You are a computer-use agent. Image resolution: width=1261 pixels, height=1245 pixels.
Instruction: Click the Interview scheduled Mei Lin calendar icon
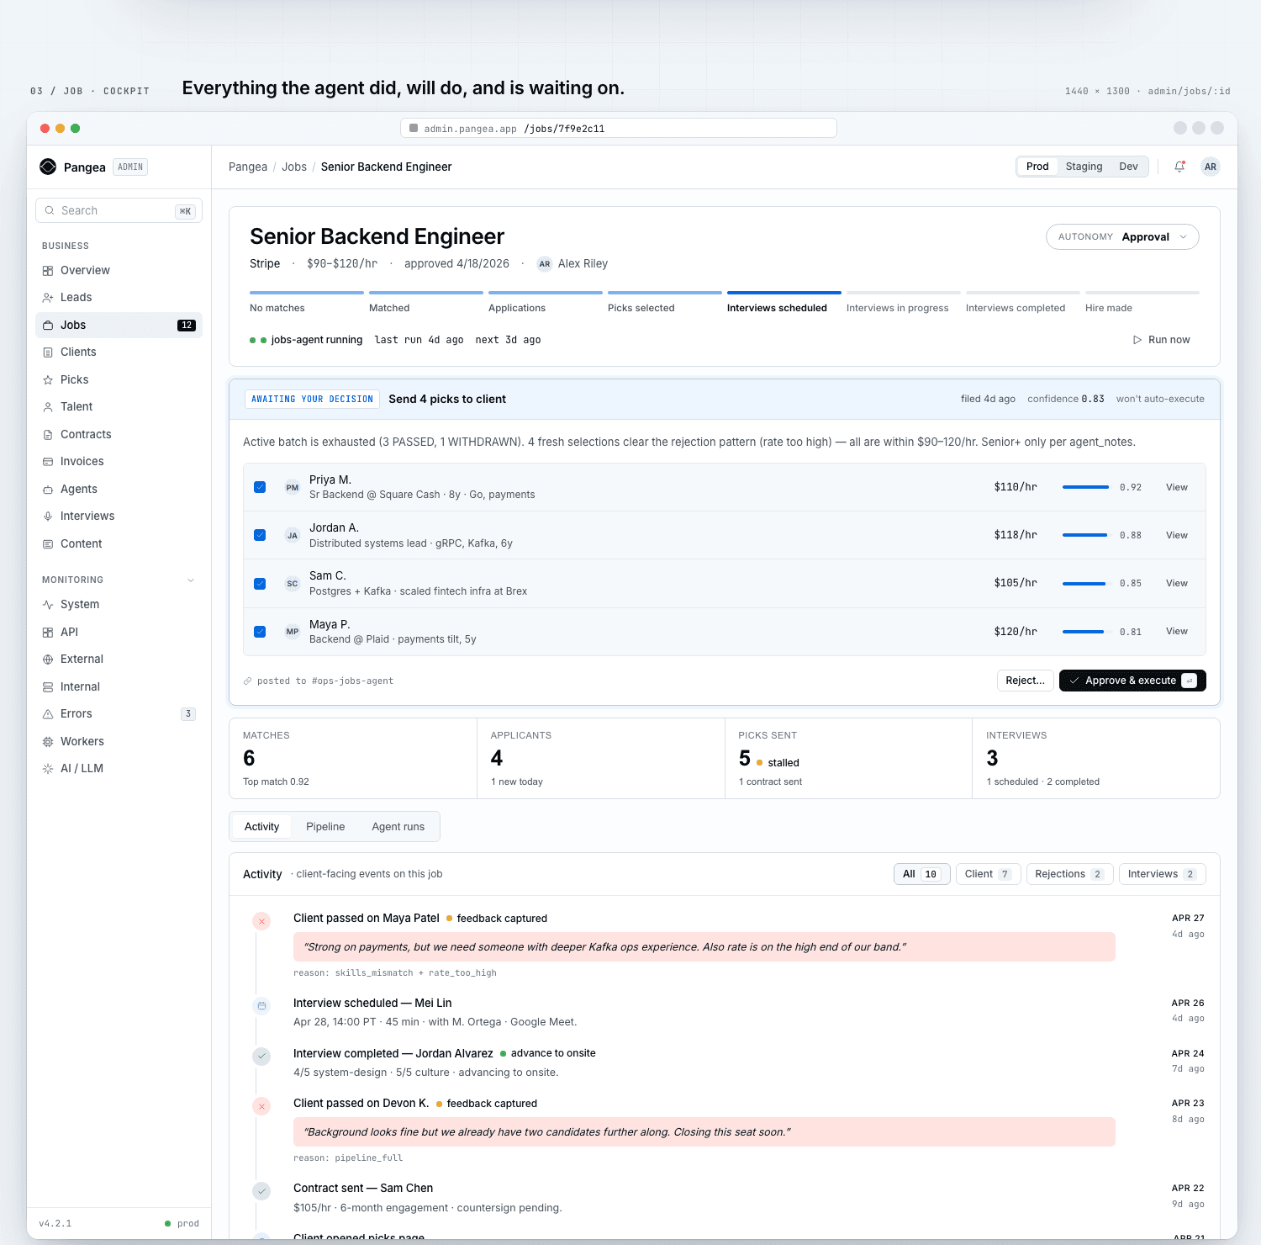[x=261, y=1005]
